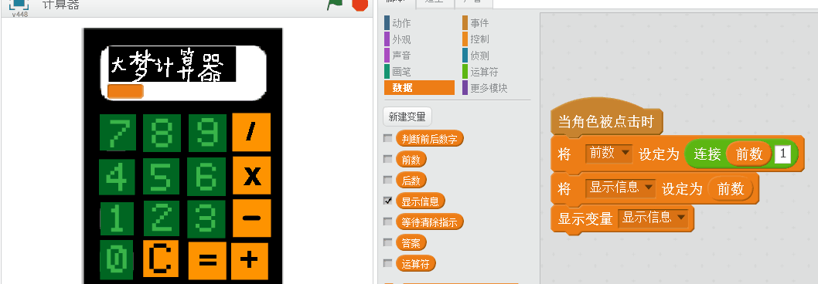Click the 当角色被点击时 hat block
The width and height of the screenshot is (818, 284).
[605, 121]
